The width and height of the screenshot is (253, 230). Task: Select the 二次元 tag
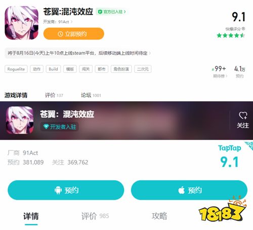(143, 69)
